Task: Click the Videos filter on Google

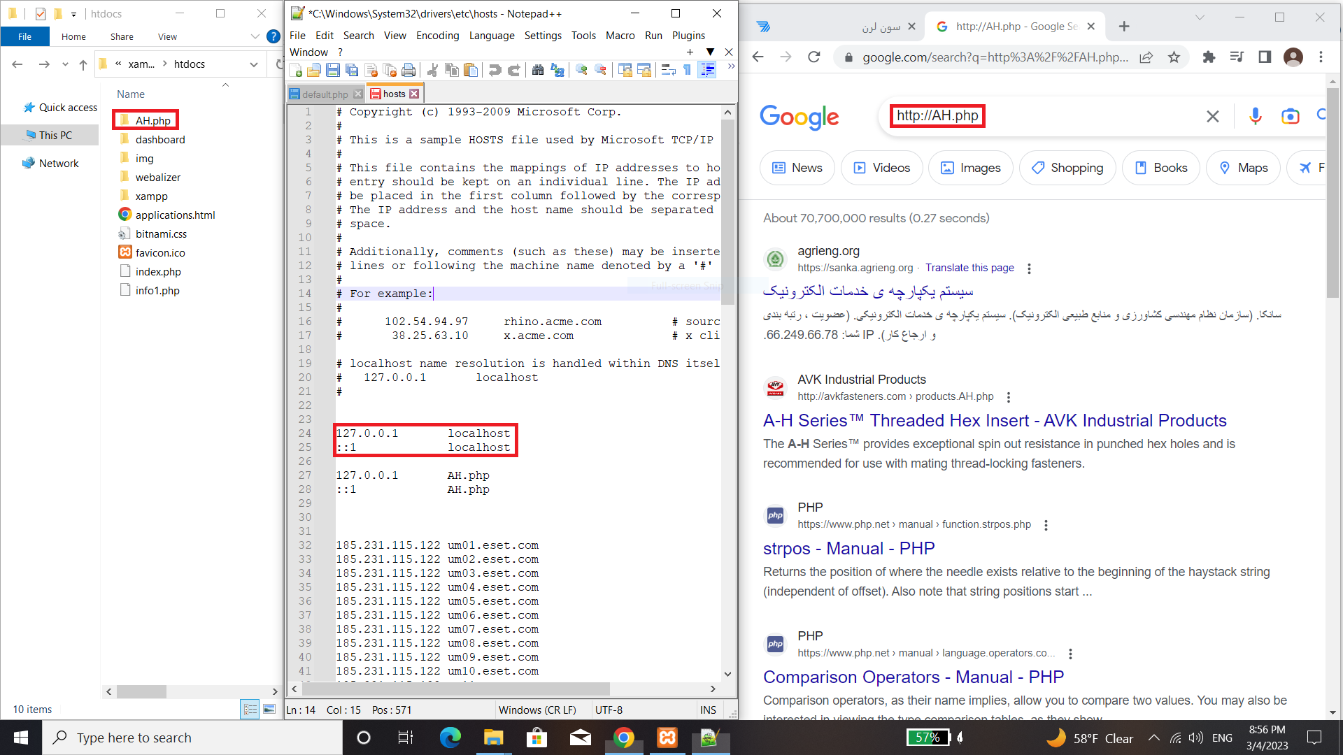Action: tap(881, 168)
